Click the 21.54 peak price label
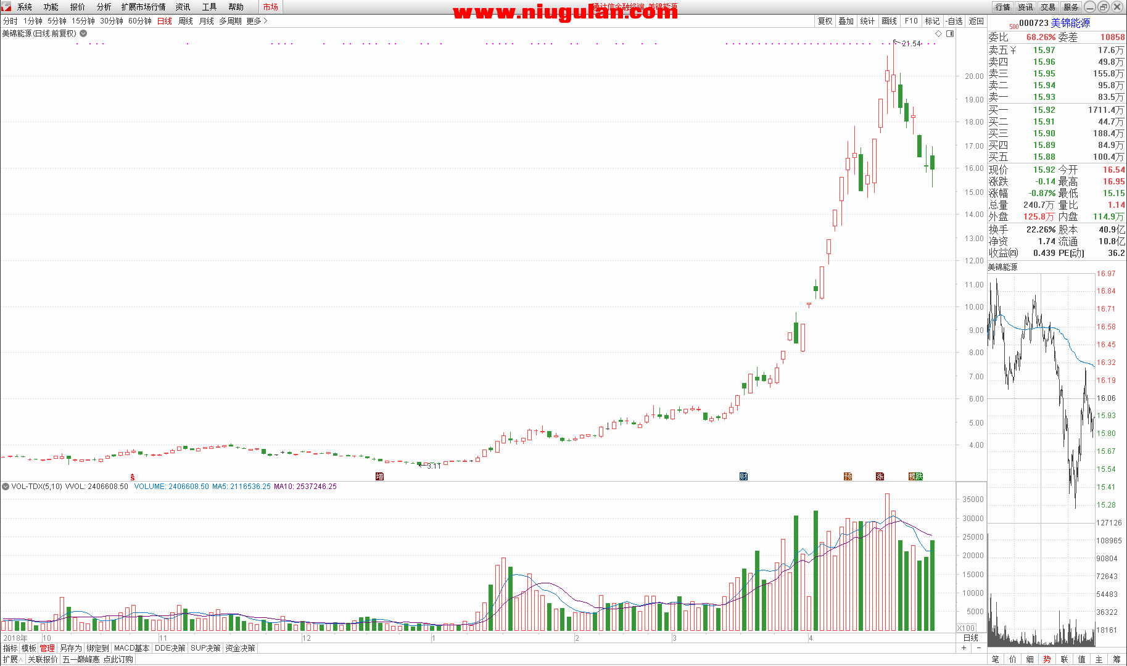 pyautogui.click(x=912, y=44)
